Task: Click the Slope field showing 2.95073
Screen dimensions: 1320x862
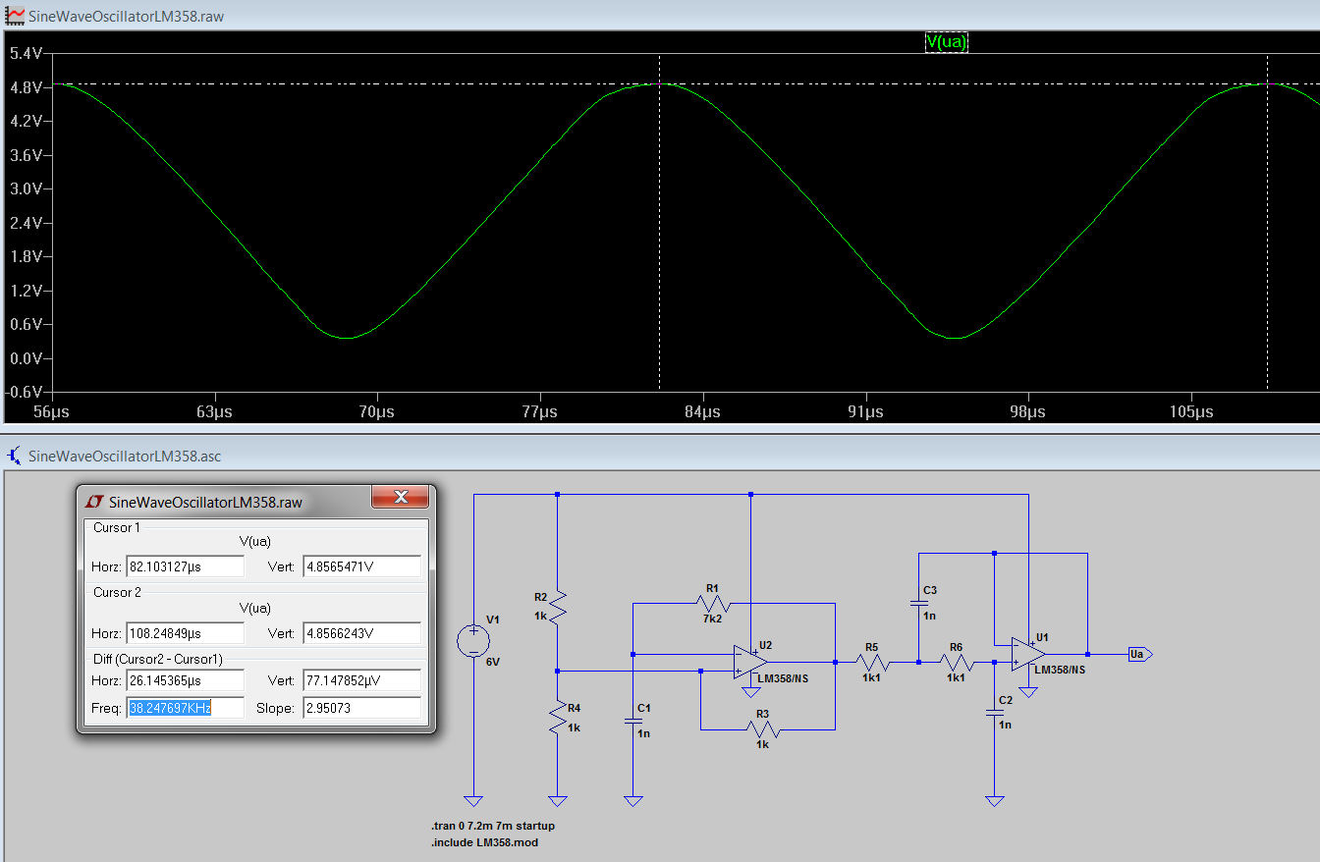Action: tap(362, 708)
